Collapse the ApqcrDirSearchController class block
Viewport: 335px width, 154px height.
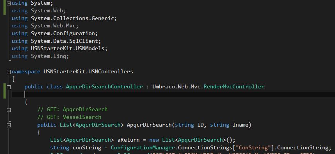9,87
